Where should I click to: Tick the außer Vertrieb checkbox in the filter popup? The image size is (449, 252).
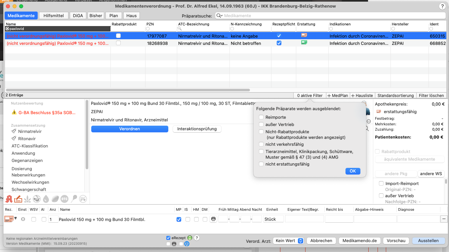pos(261,124)
